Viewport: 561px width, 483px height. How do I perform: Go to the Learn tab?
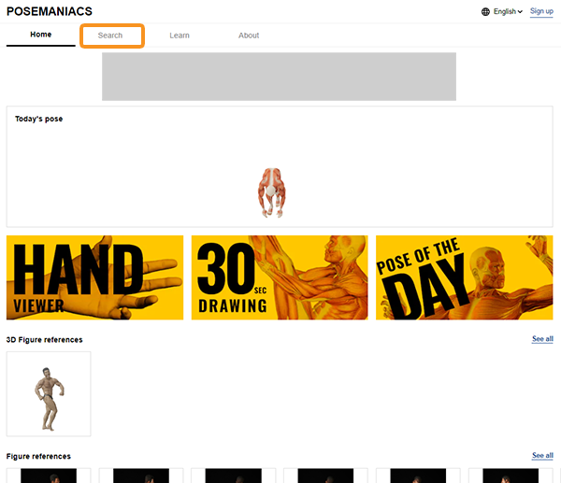click(x=180, y=36)
